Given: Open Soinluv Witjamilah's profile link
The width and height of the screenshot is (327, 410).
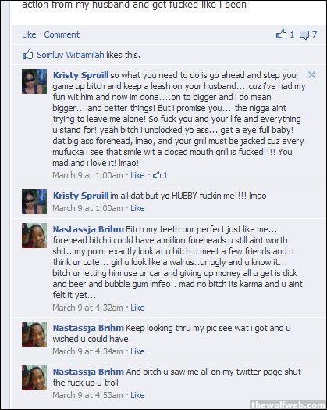Looking at the screenshot, I should pos(70,55).
